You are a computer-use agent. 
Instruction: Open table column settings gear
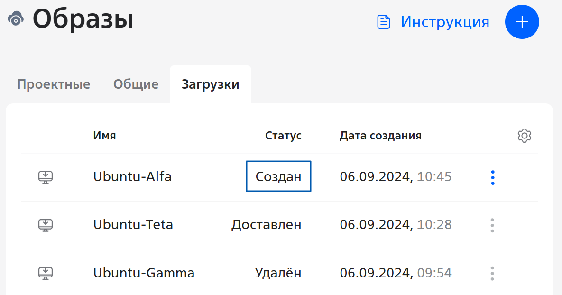[524, 136]
